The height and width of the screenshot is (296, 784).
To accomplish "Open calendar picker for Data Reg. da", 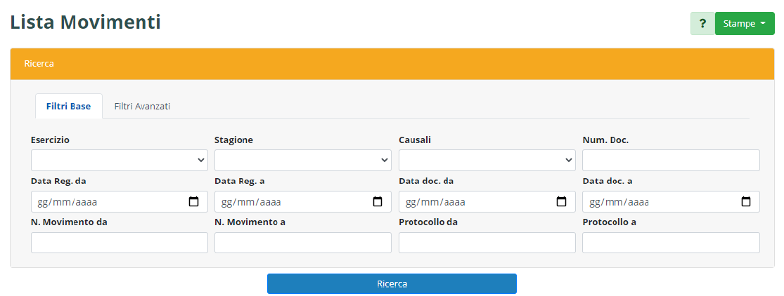I will coord(194,202).
